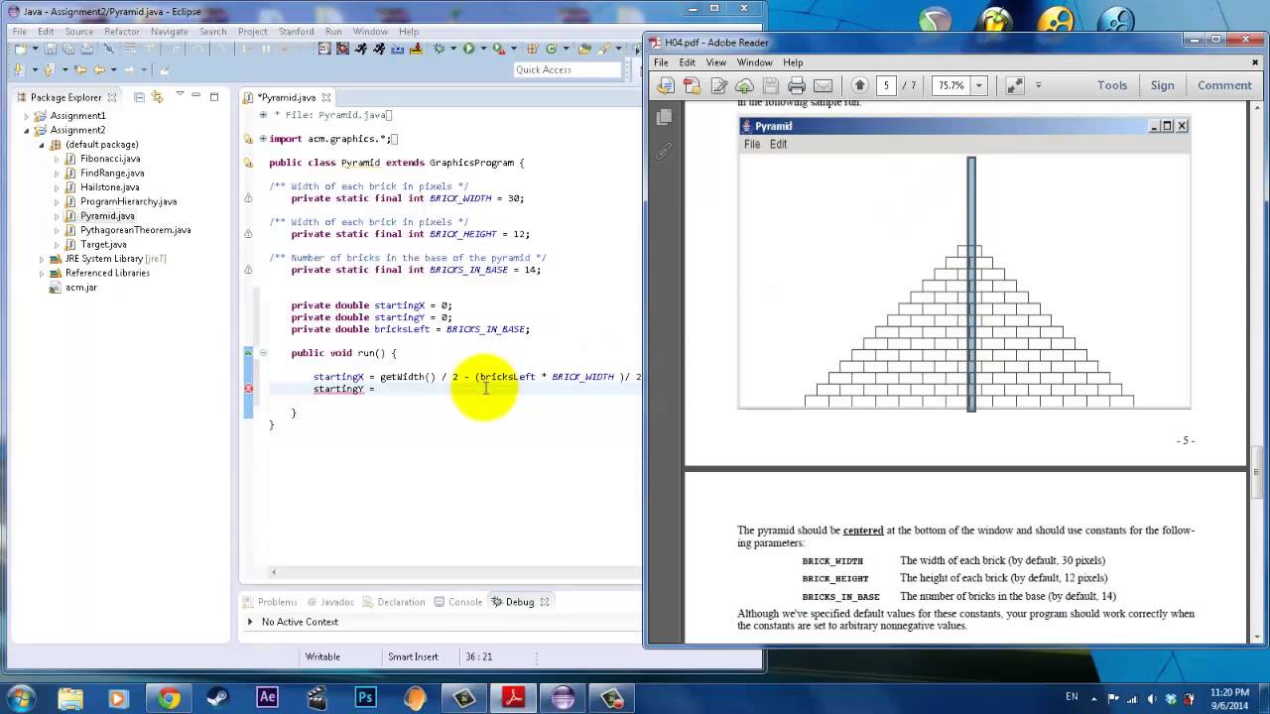Open the Run dropdown arrow beside green play button
The width and height of the screenshot is (1270, 714).
(482, 49)
